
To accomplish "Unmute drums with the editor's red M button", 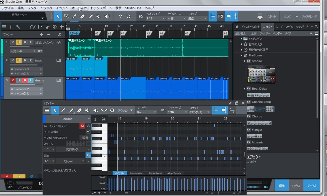I will [x=82, y=126].
